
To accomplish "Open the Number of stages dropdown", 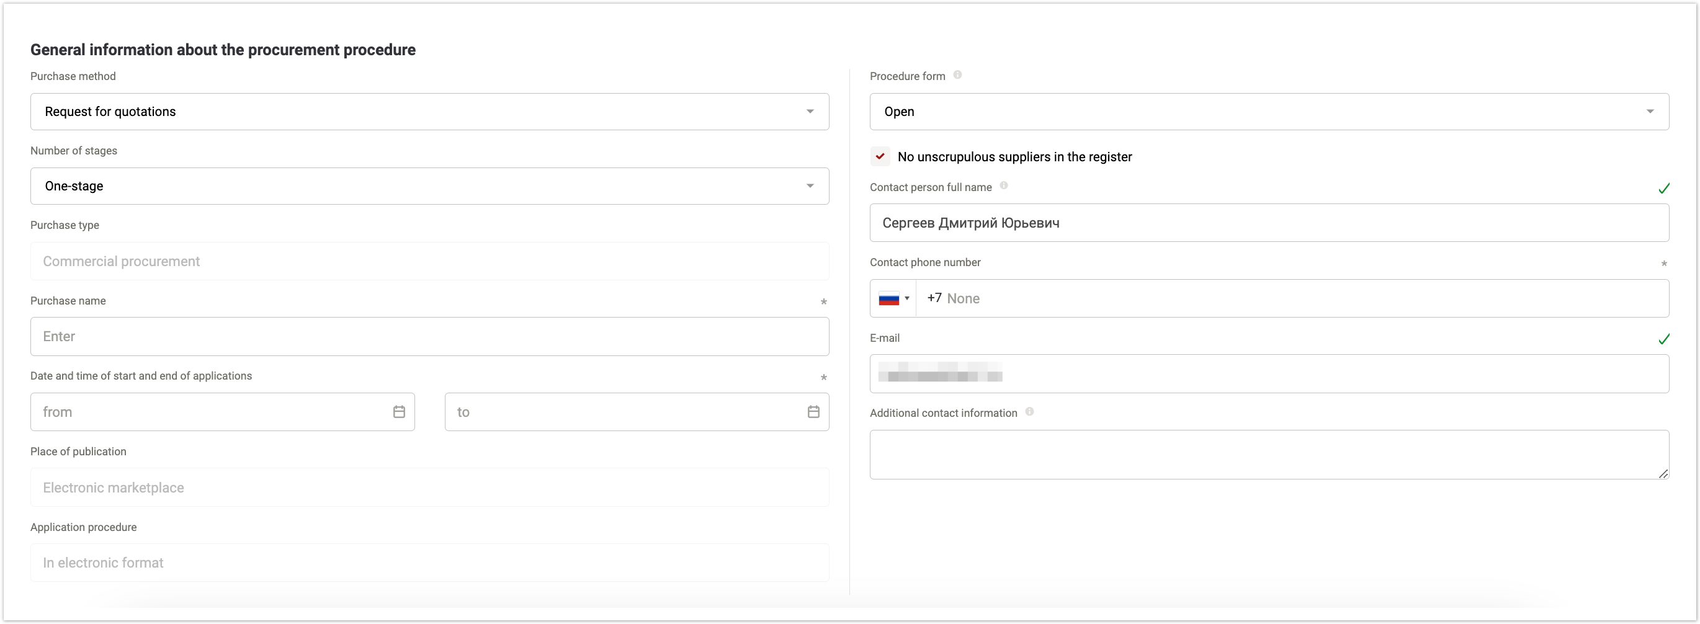I will pyautogui.click(x=810, y=186).
